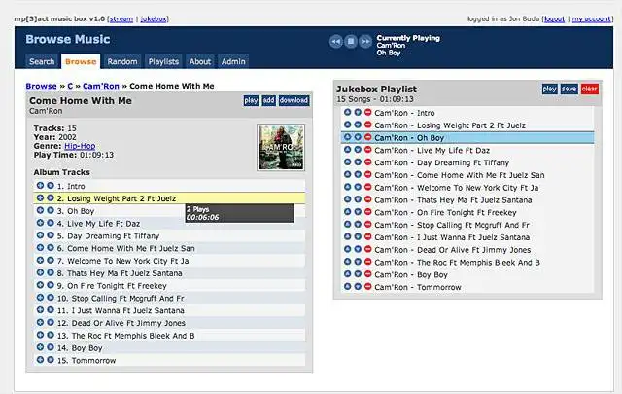622x394 pixels.
Task: Click the stop playback control
Action: click(x=351, y=41)
